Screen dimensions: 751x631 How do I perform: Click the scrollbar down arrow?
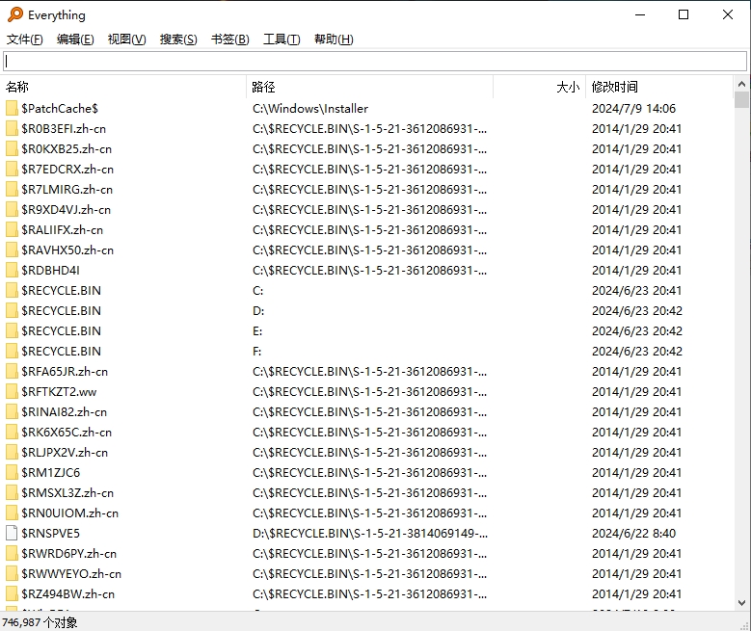click(x=741, y=603)
